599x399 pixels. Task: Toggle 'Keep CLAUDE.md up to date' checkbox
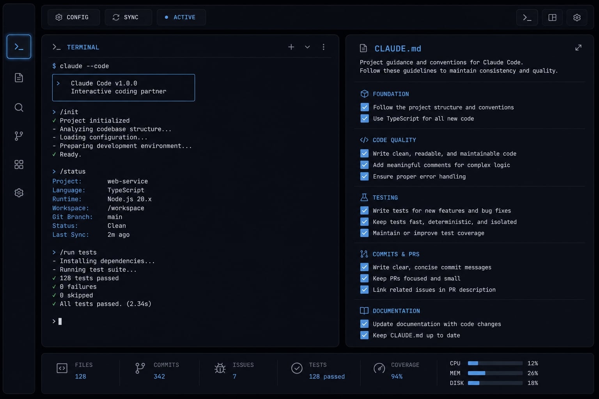(364, 335)
